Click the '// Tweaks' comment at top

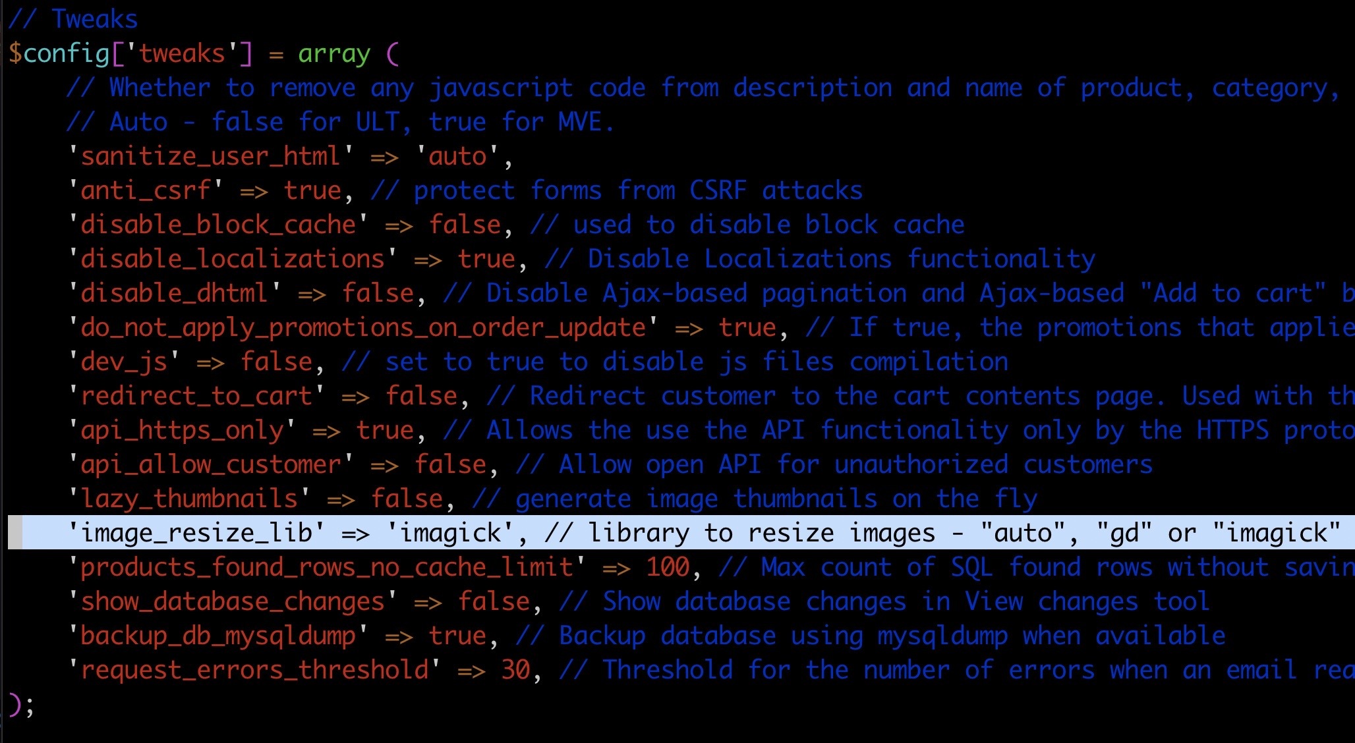(x=73, y=20)
